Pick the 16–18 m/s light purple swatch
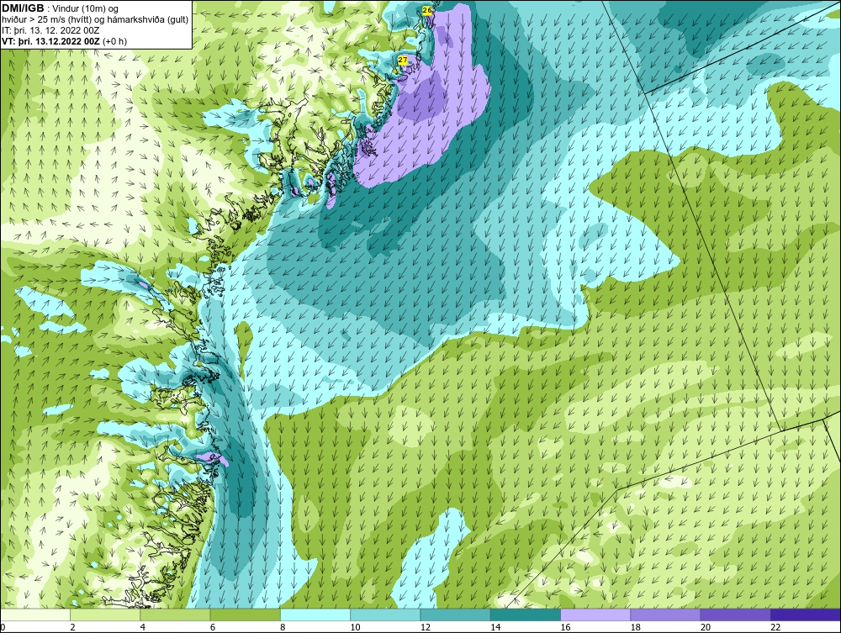Image resolution: width=841 pixels, height=633 pixels. [595, 615]
